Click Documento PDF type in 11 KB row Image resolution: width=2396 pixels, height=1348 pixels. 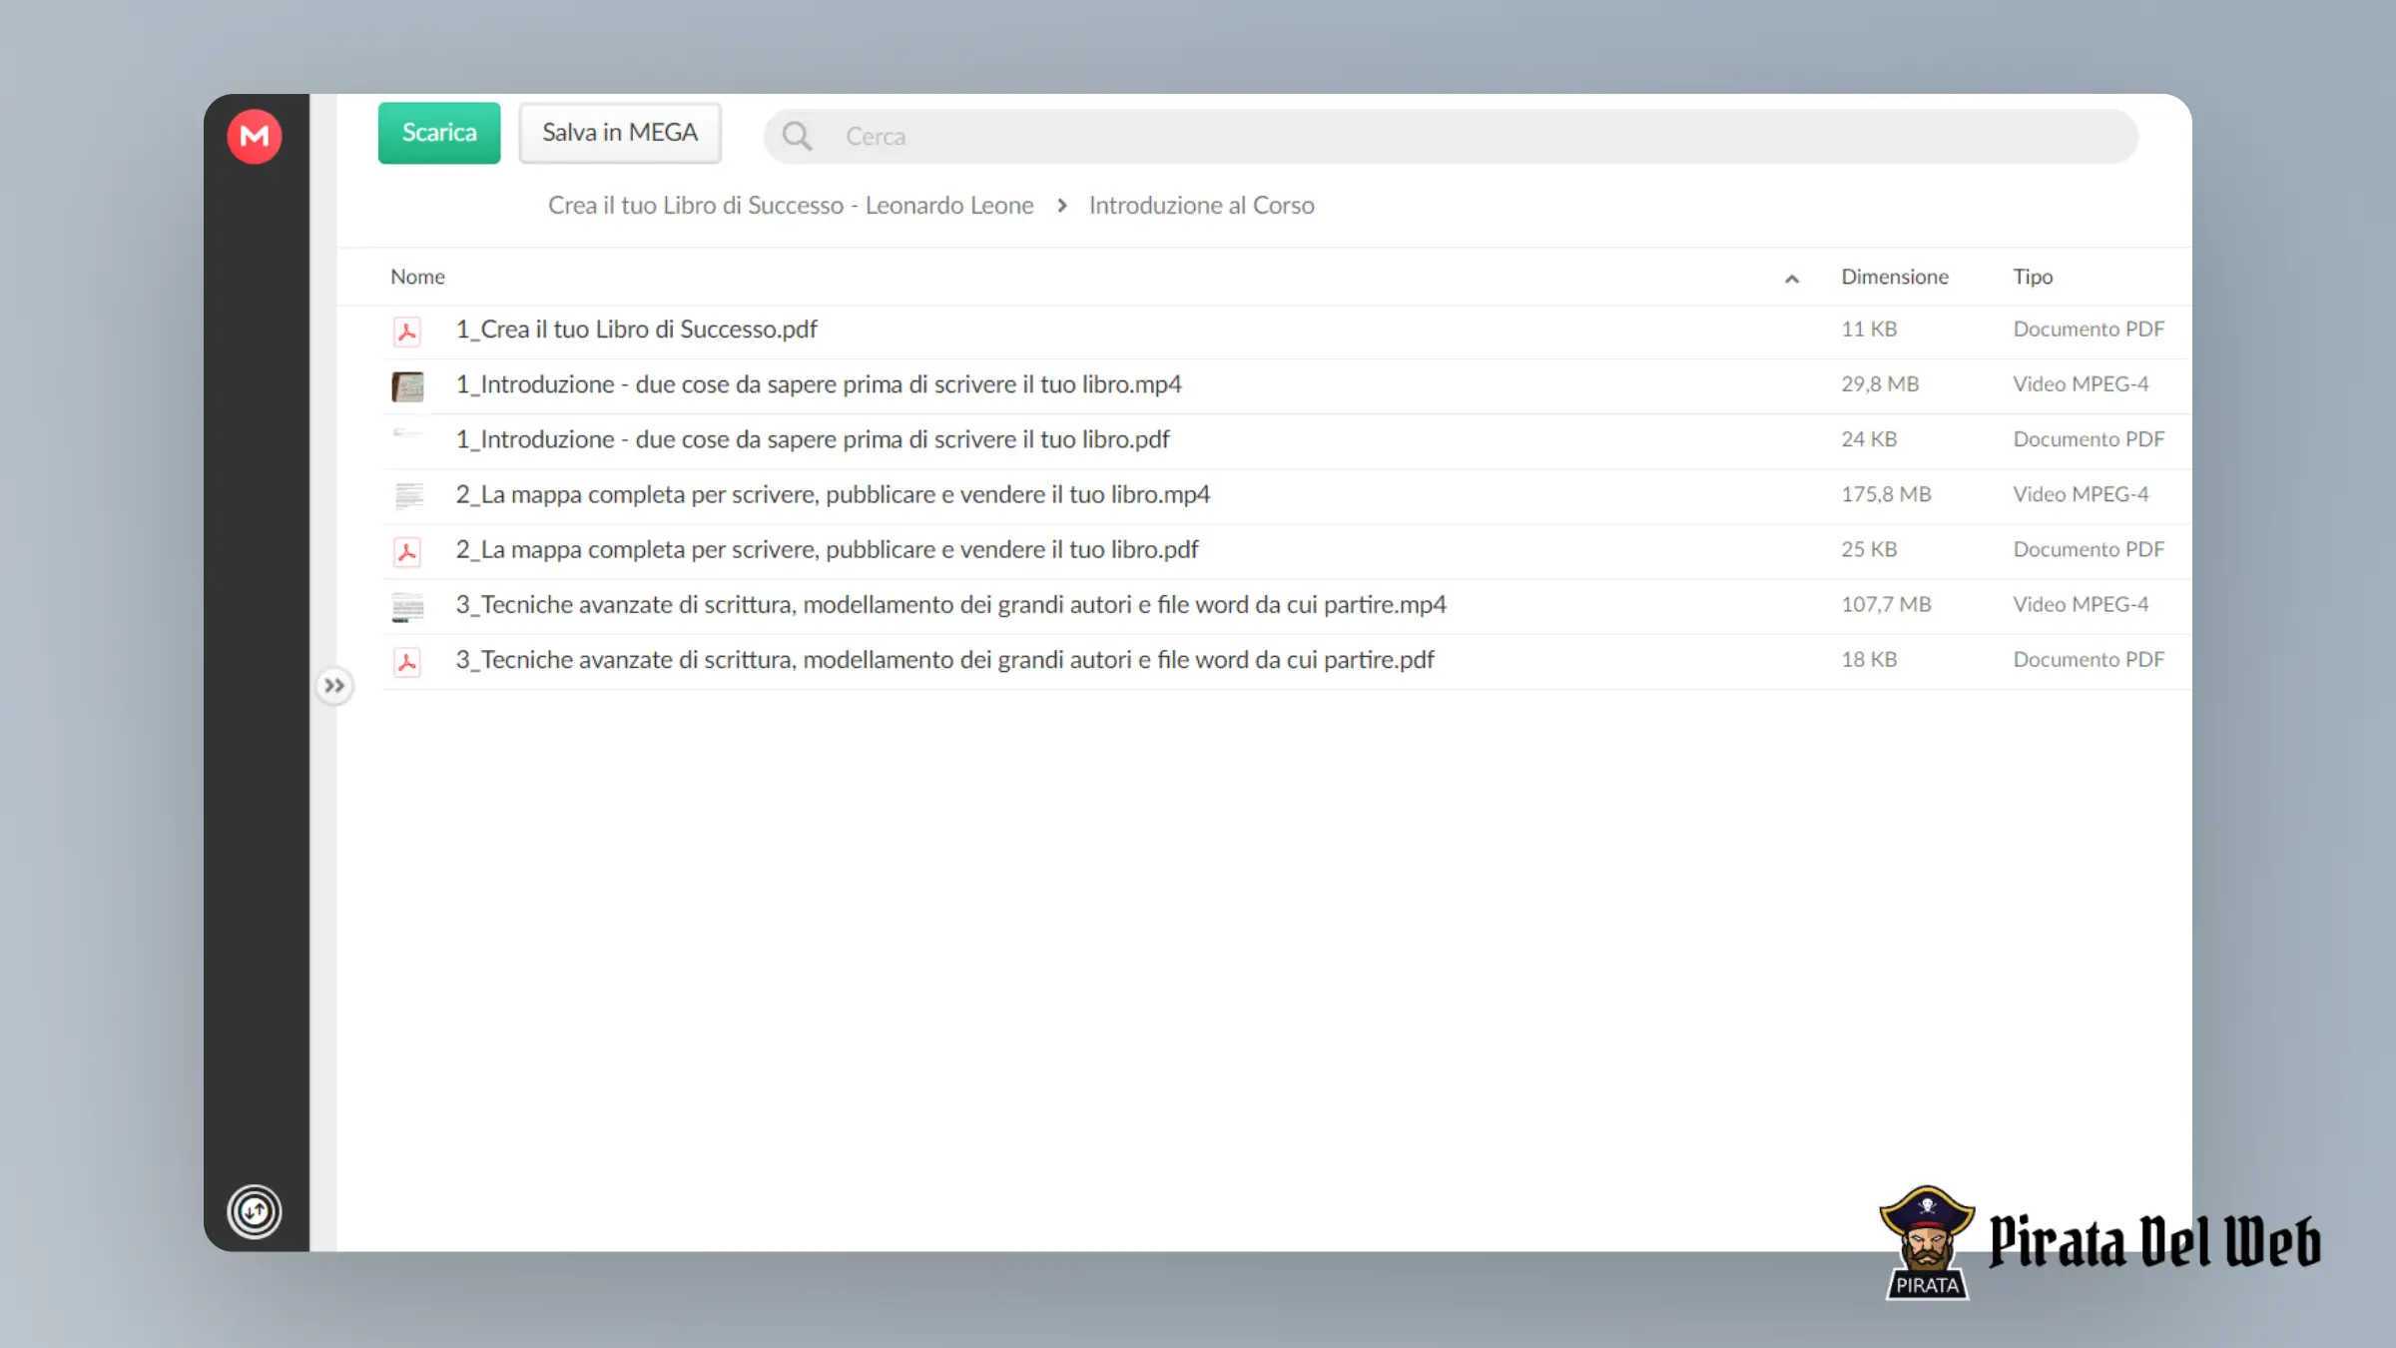point(2089,330)
